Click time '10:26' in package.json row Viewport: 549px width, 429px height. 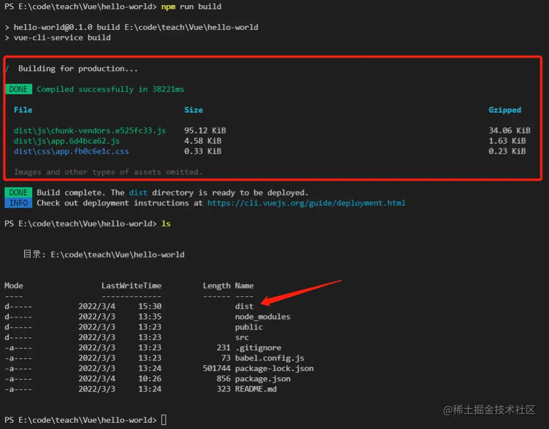click(x=150, y=378)
